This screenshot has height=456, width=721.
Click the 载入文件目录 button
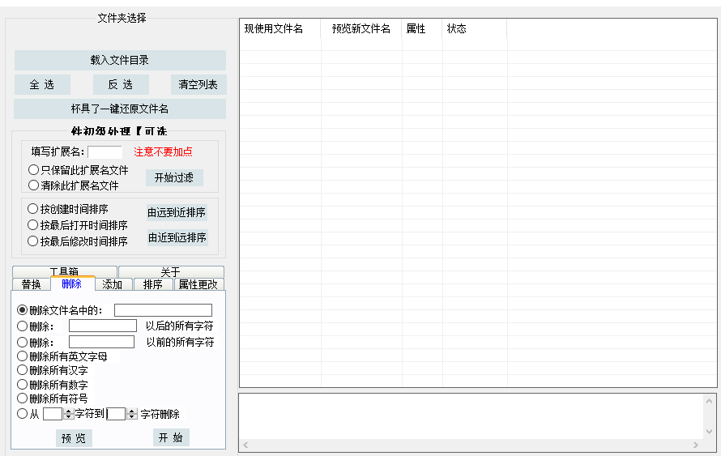click(x=120, y=60)
